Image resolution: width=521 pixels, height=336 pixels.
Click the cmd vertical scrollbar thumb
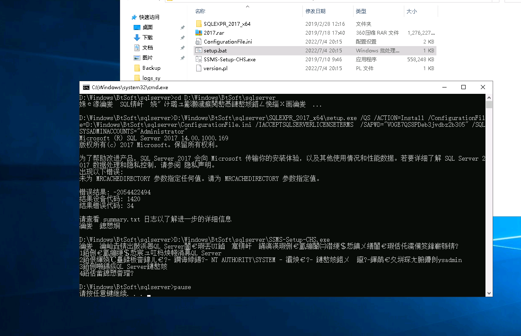(x=489, y=104)
